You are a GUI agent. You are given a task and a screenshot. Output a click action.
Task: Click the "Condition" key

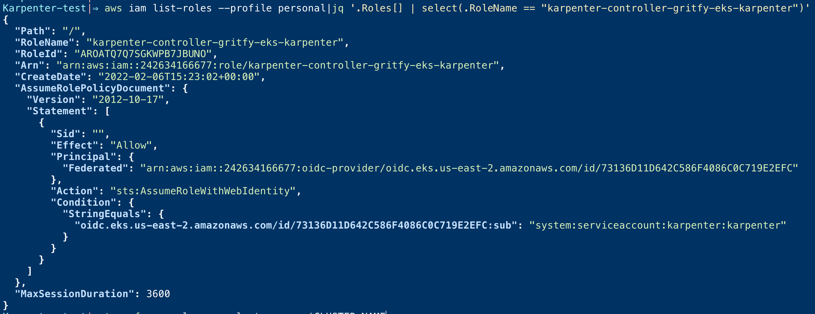coord(83,202)
